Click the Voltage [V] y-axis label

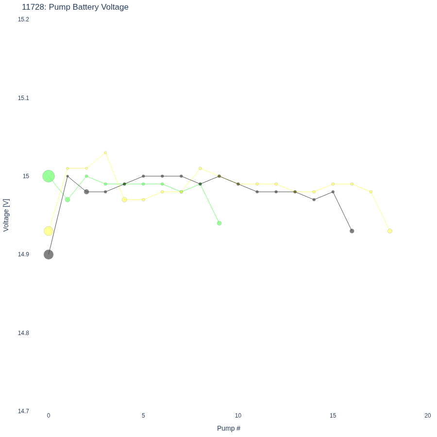[6, 215]
